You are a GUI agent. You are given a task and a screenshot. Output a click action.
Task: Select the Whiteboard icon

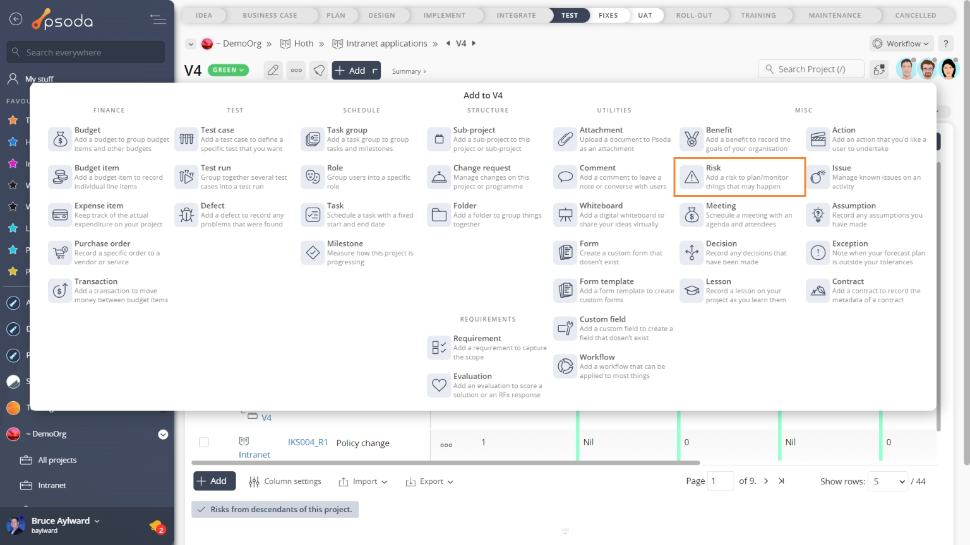565,215
